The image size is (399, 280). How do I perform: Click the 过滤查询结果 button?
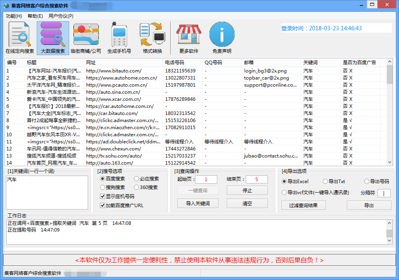point(303,205)
